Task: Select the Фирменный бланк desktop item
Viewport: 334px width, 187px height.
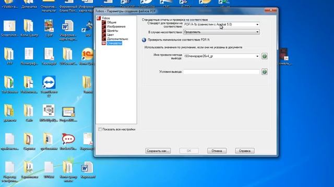Action: 68,6
